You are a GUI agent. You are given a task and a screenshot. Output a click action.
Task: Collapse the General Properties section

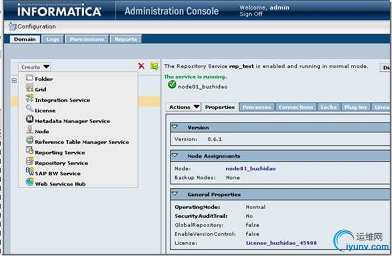coord(175,194)
